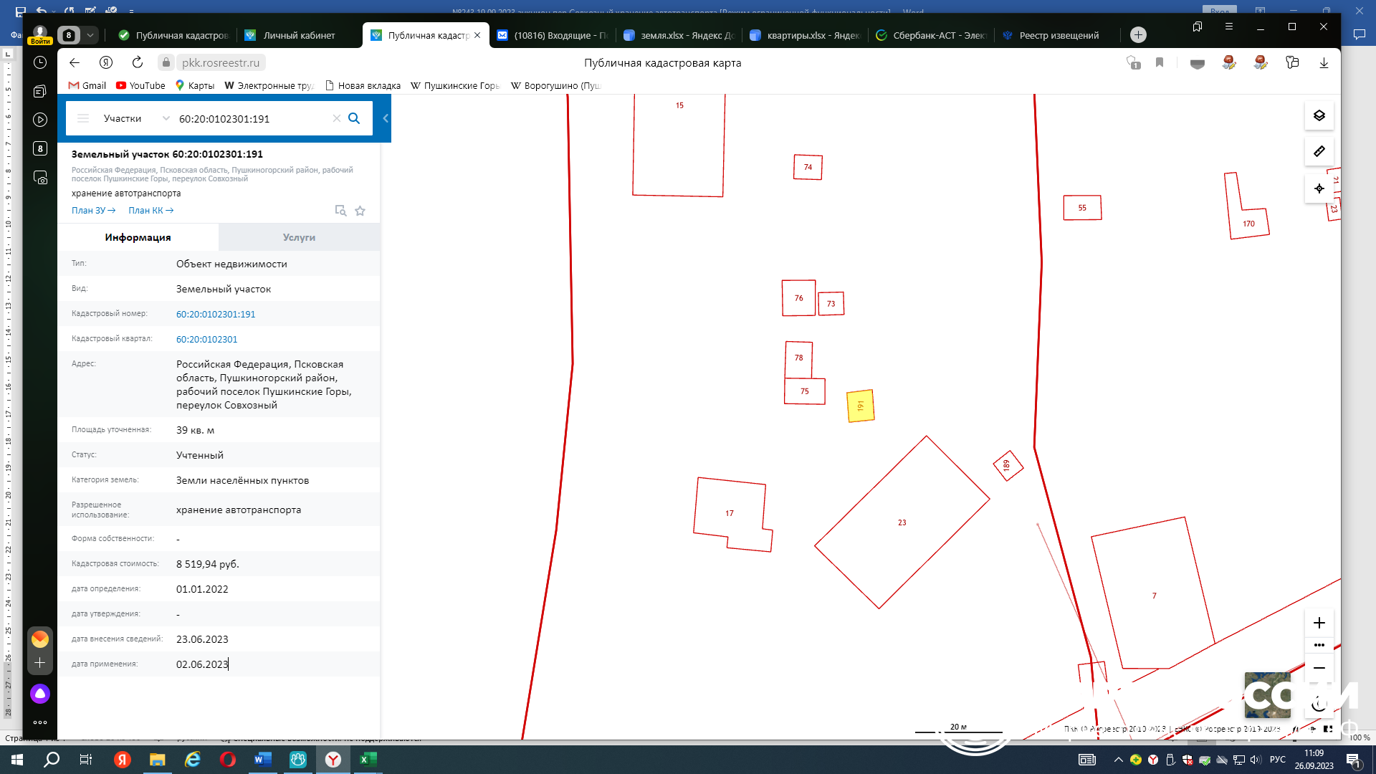
Task: Expand the tab group counter dropdown
Action: pos(90,35)
